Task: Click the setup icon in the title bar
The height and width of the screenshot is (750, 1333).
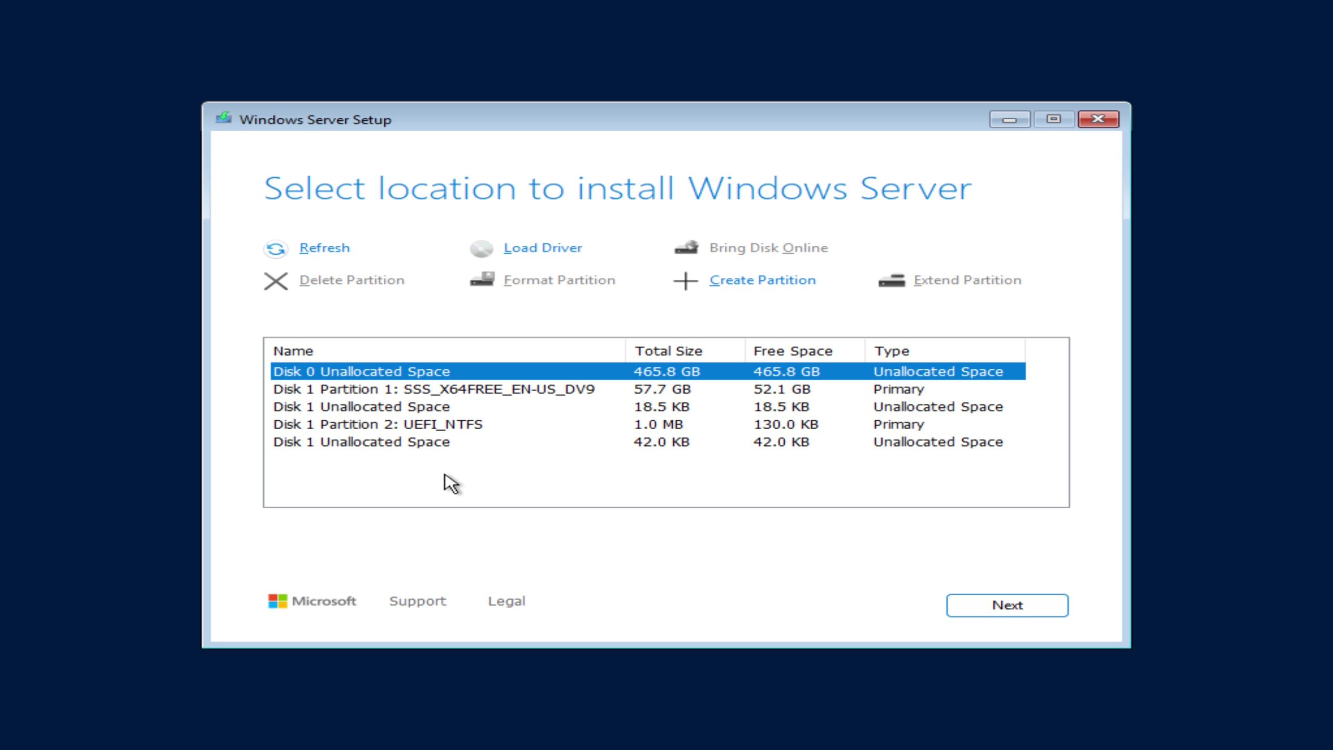Action: click(x=224, y=119)
